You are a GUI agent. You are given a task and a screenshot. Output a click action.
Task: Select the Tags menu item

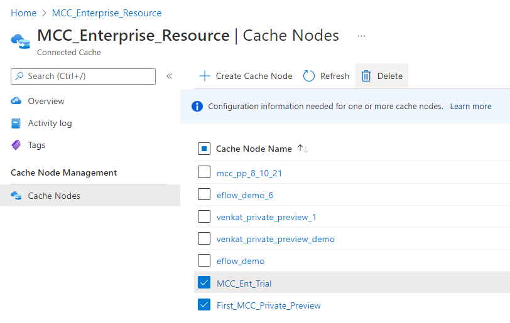point(36,145)
